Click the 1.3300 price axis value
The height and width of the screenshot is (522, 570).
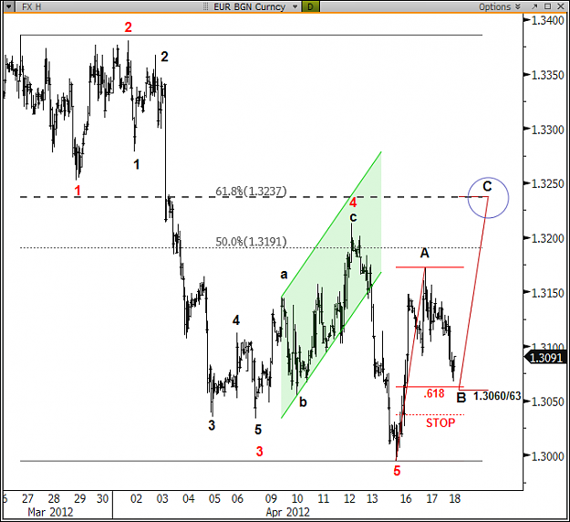click(x=547, y=130)
